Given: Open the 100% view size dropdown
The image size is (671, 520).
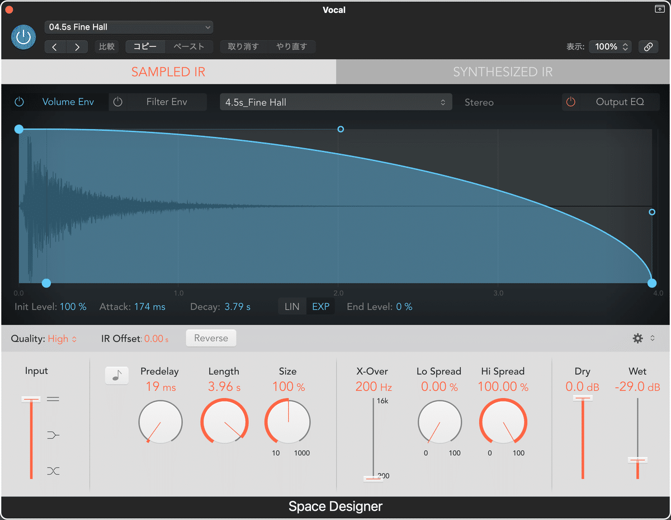Looking at the screenshot, I should tap(610, 47).
